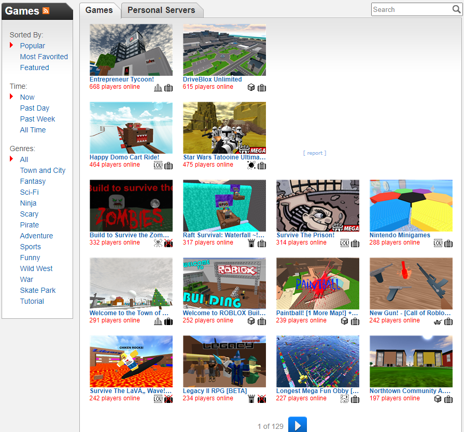Open DriveBlox Unlimited title link
Viewport: 464px width, 432px height.
212,79
